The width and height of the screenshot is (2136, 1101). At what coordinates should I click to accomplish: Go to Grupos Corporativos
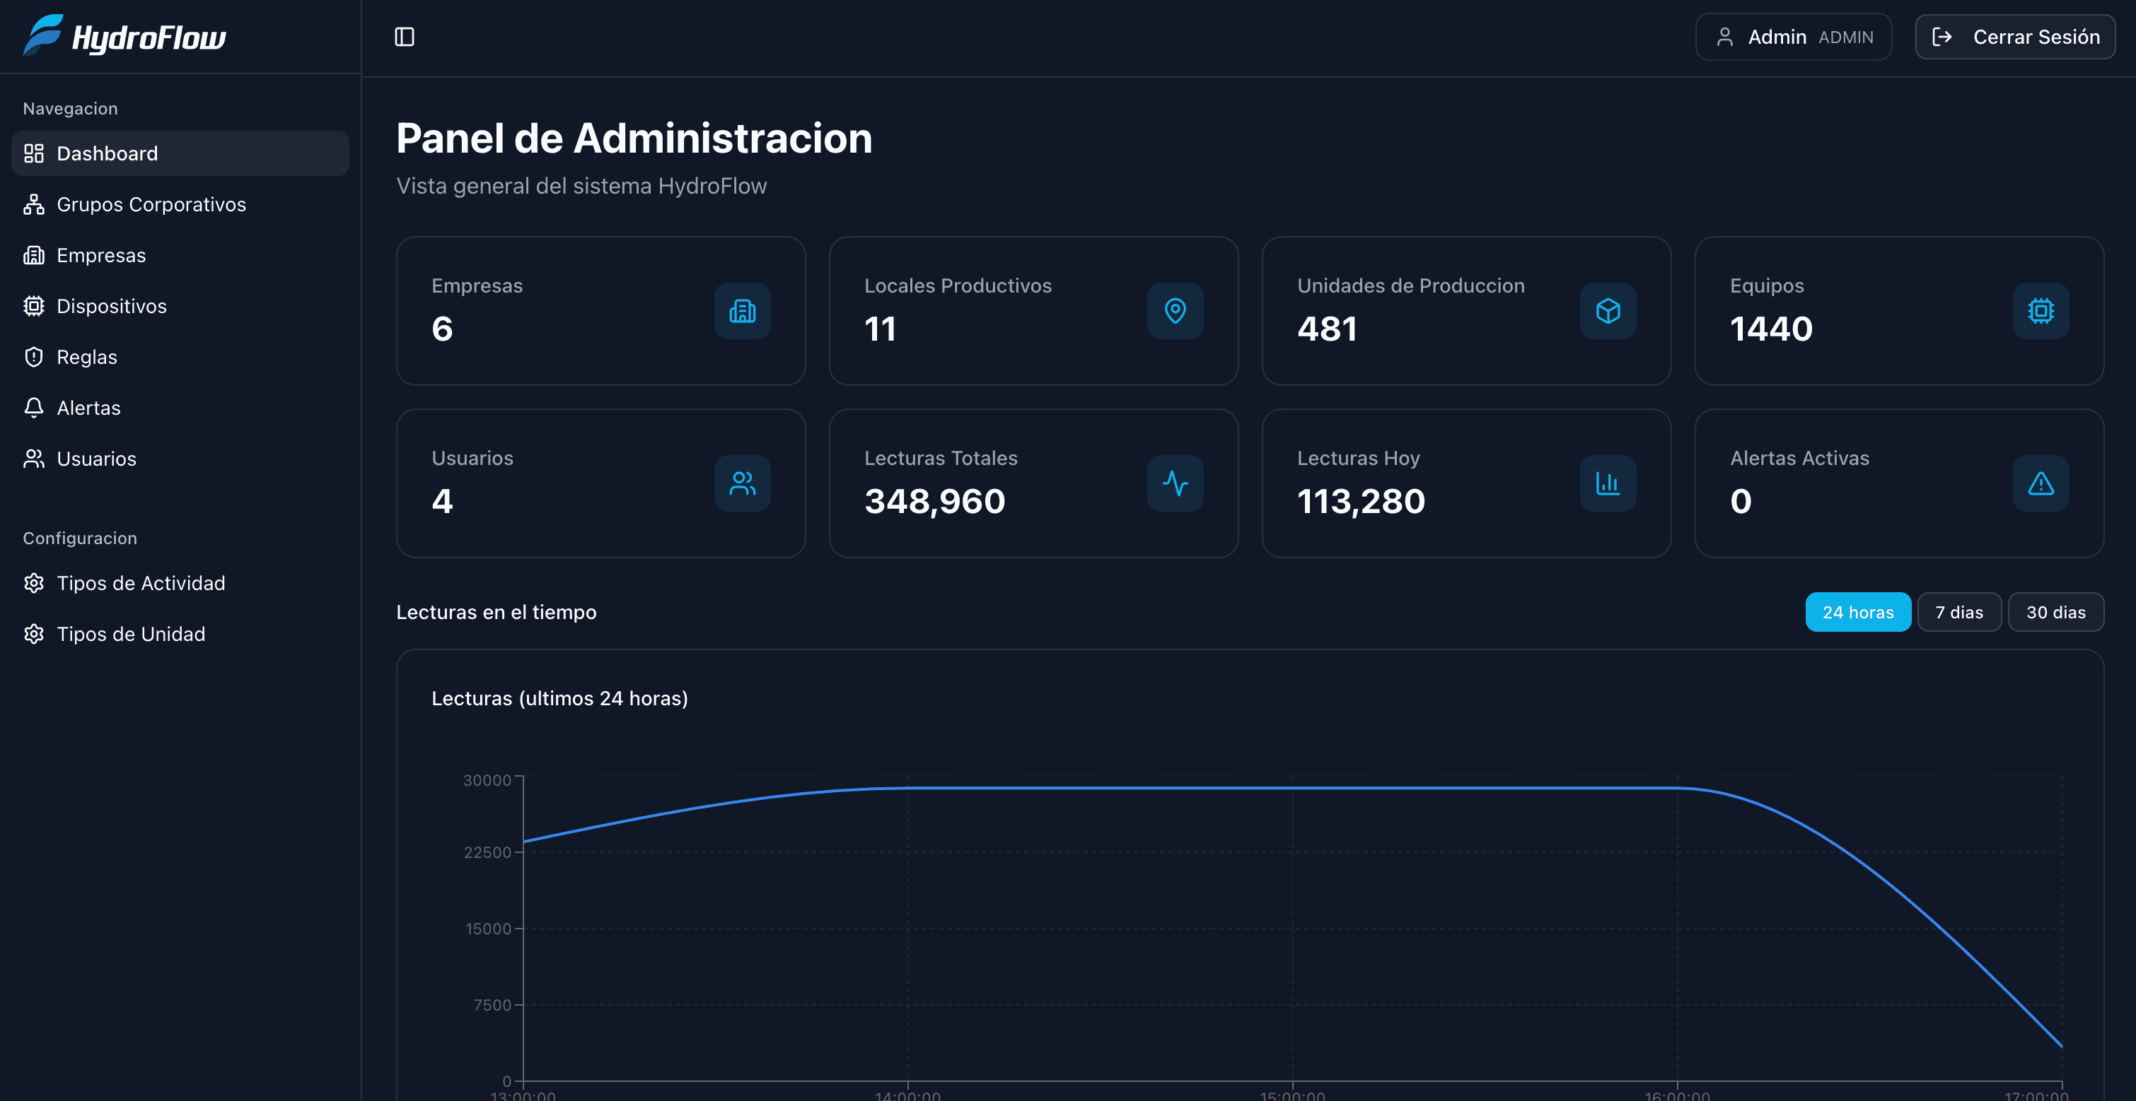[180, 205]
